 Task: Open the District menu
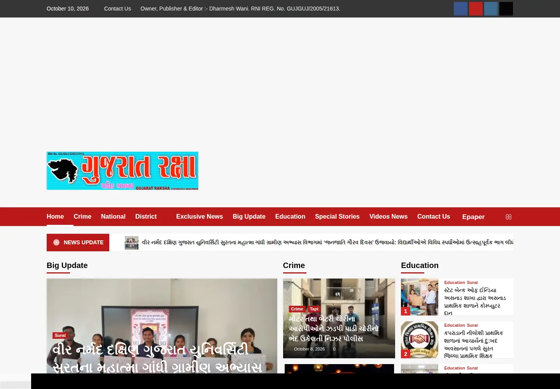pos(146,216)
